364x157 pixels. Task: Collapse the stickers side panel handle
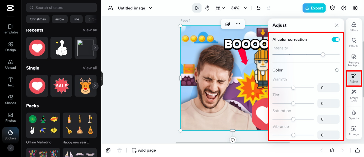click(102, 79)
